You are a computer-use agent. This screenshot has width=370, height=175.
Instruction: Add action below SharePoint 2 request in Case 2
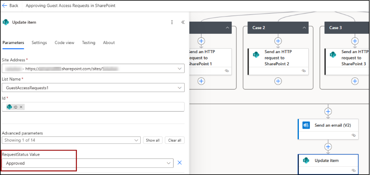tap(278, 81)
